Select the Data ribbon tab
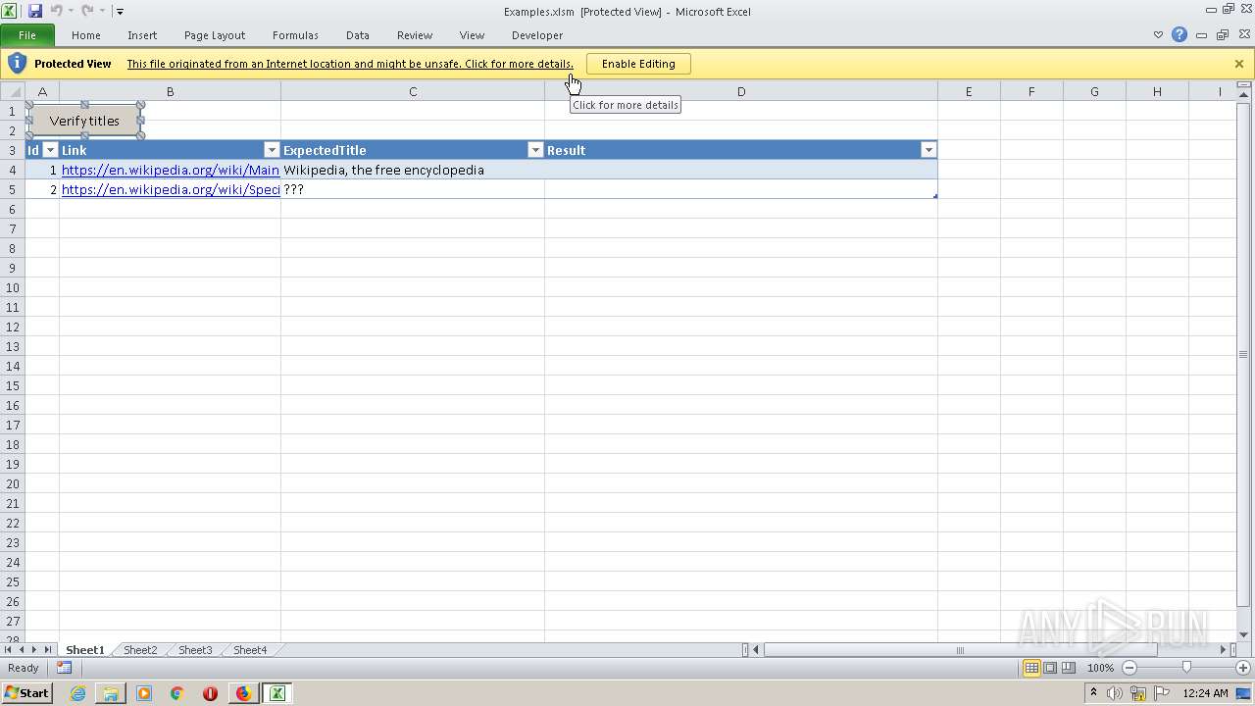Image resolution: width=1255 pixels, height=706 pixels. coord(358,35)
